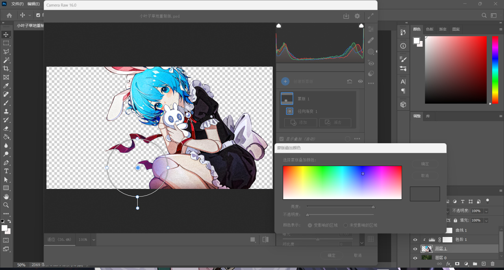The width and height of the screenshot is (504, 270).
Task: Click the delete layer trash icon
Action: [x=493, y=264]
